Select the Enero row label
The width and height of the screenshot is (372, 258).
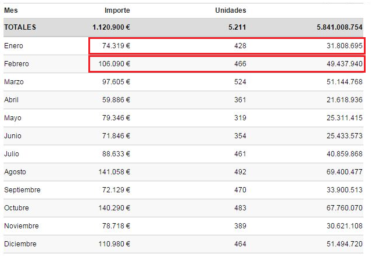pyautogui.click(x=13, y=46)
